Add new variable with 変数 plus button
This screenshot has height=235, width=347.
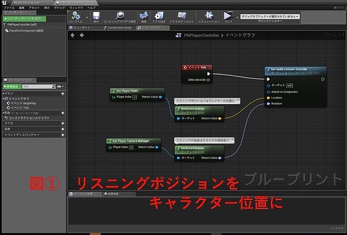click(x=63, y=129)
